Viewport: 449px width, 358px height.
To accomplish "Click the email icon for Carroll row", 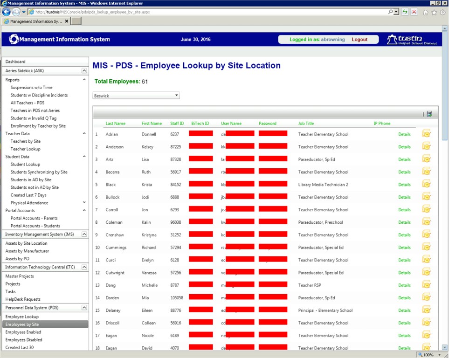I will (426, 209).
